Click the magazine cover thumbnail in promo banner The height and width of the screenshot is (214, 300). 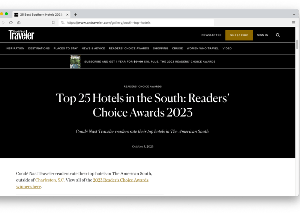coord(75,61)
